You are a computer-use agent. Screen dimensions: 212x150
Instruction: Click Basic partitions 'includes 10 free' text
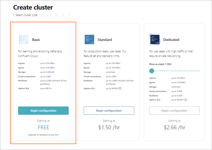[x=59, y=81]
